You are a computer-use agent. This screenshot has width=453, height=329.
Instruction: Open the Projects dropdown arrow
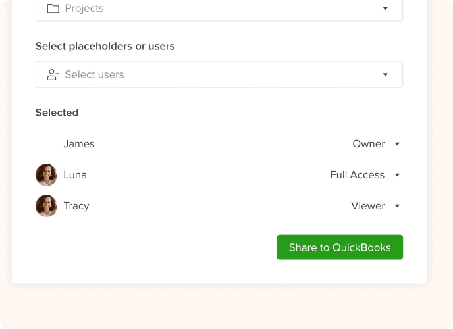[385, 9]
